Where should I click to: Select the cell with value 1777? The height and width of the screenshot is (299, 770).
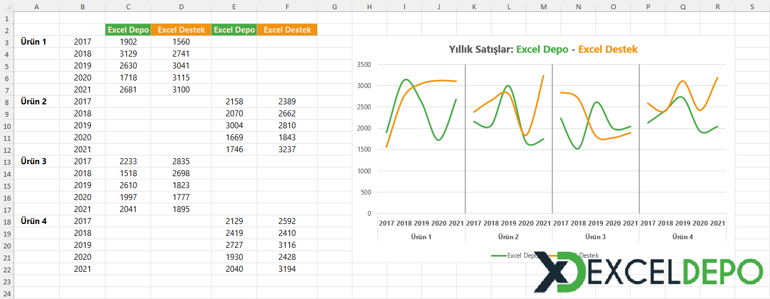coord(181,197)
